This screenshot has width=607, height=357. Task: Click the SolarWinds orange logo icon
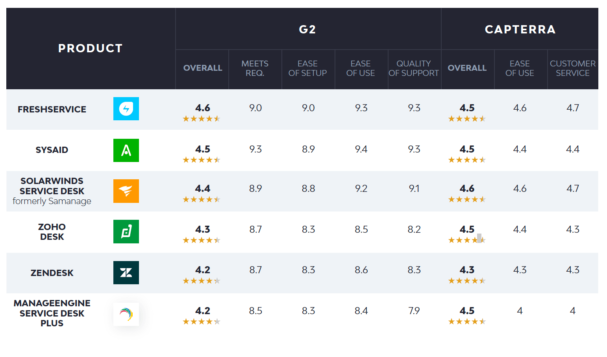pos(126,191)
